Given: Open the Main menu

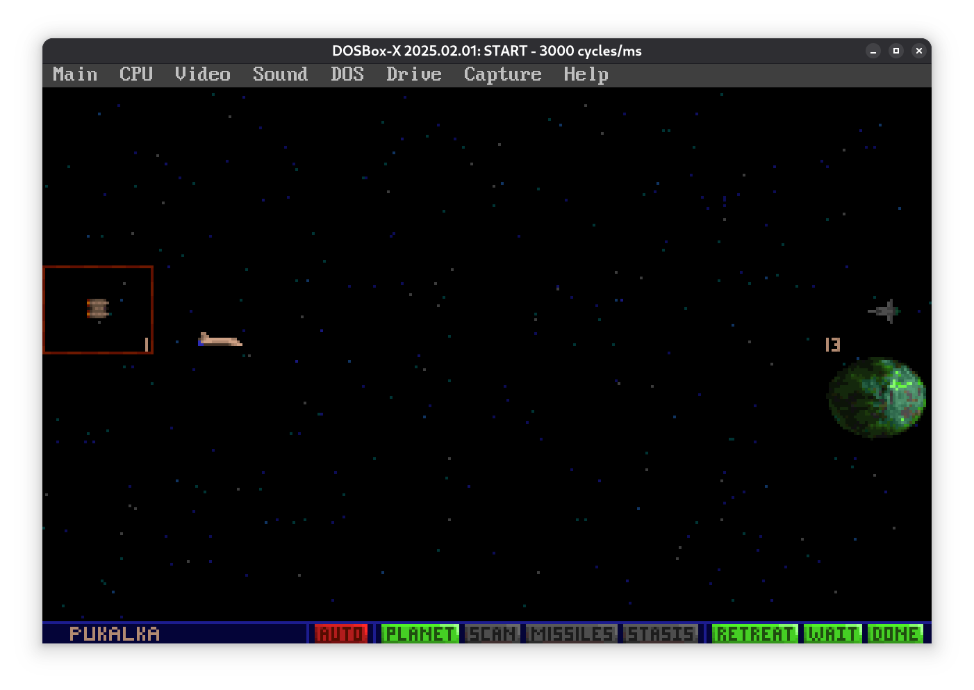Looking at the screenshot, I should click(x=75, y=74).
